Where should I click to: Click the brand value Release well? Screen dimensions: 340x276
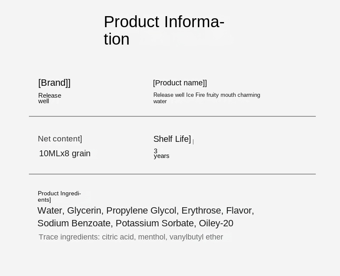pos(50,98)
